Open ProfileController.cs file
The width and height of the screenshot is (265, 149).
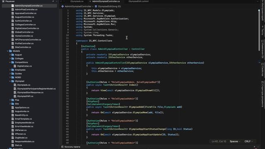24,43
